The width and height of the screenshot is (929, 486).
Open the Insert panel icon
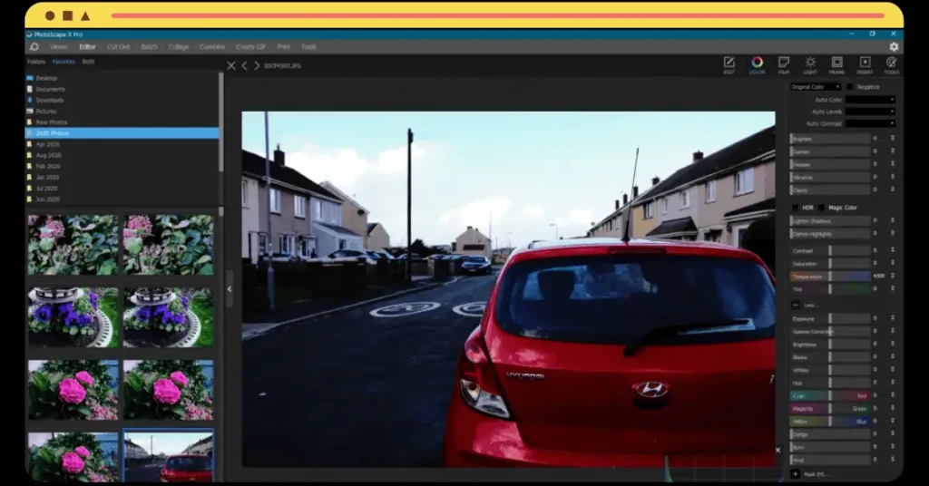865,64
